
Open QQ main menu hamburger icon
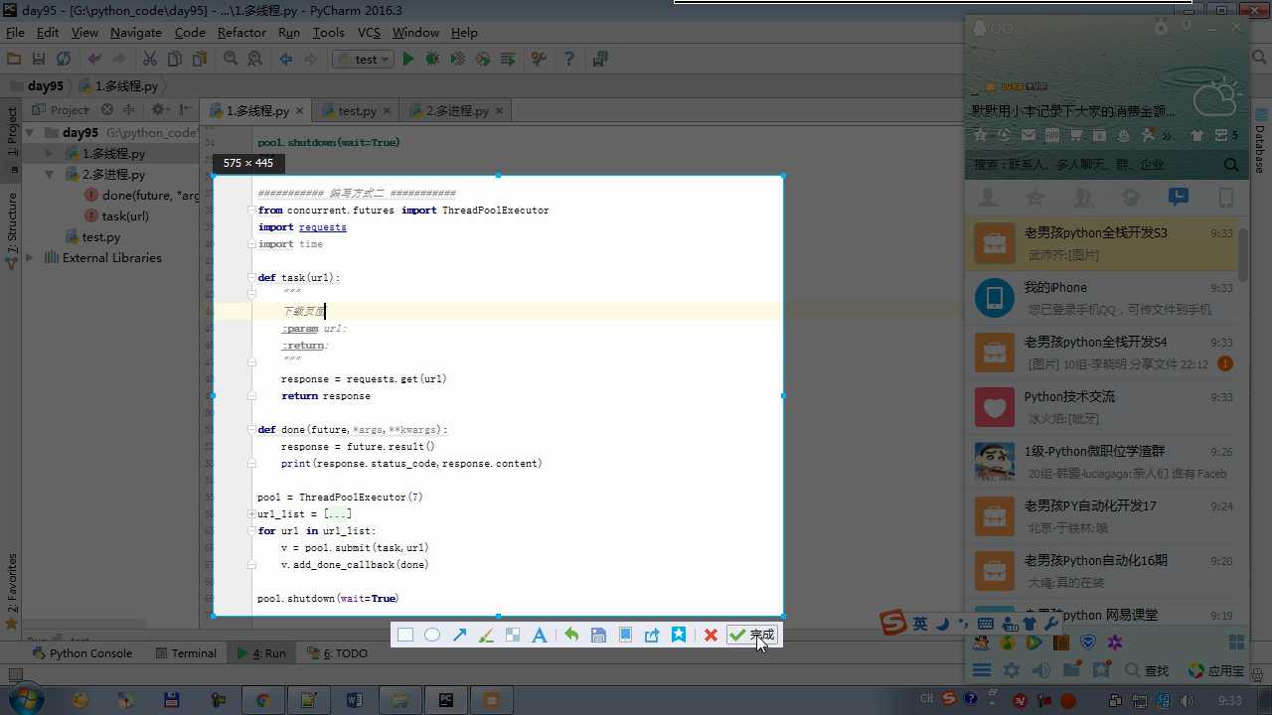[x=982, y=671]
